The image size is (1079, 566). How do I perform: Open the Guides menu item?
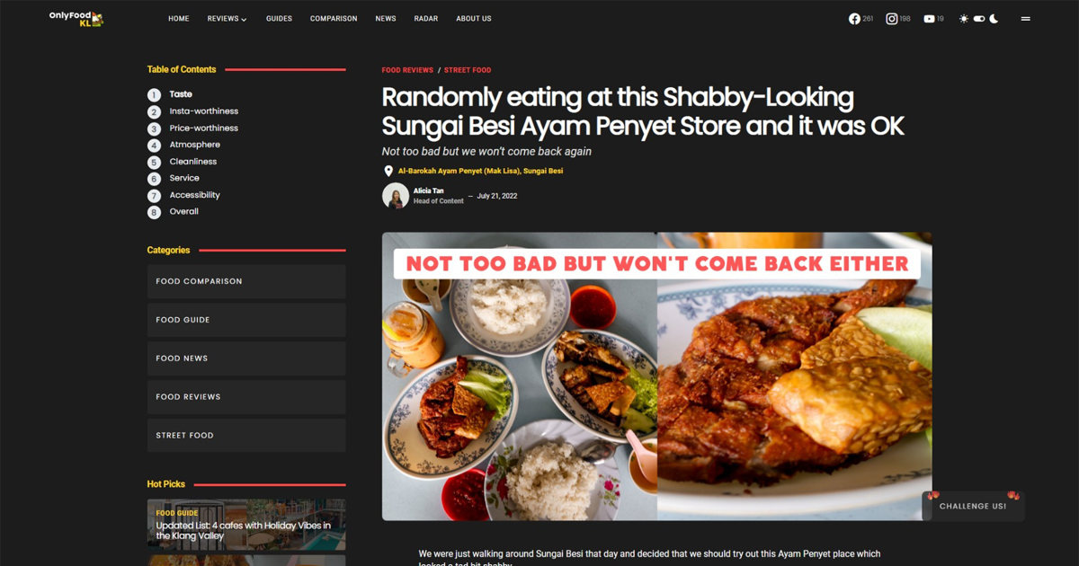(x=279, y=19)
